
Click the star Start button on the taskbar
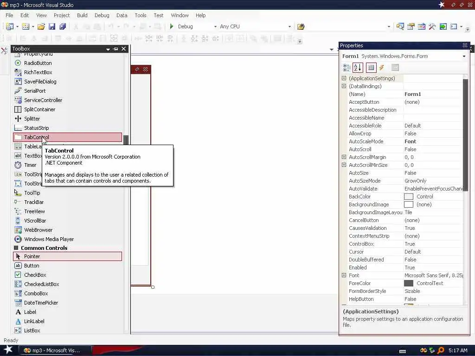(8, 350)
